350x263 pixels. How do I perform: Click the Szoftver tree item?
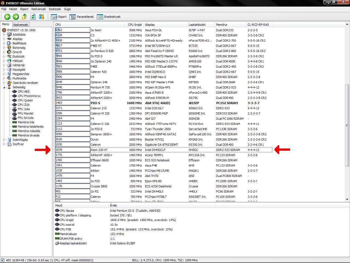pos(18,144)
